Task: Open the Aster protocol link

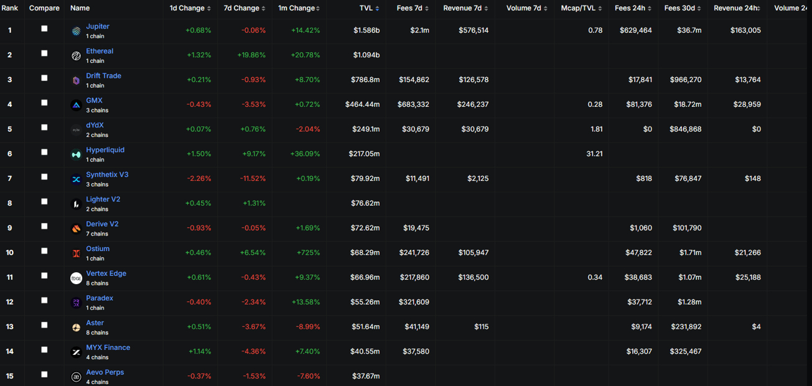Action: [95, 323]
